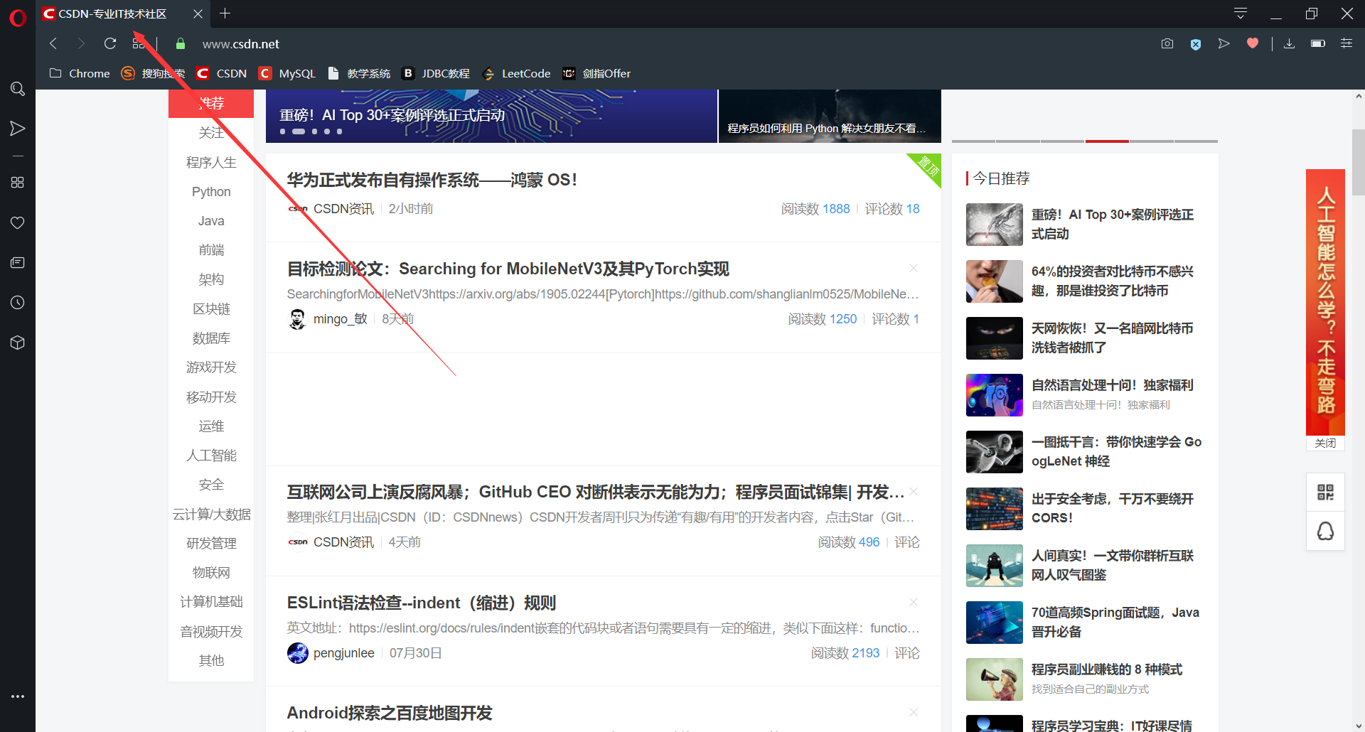Select the 关注 category
1365x732 pixels.
(211, 133)
